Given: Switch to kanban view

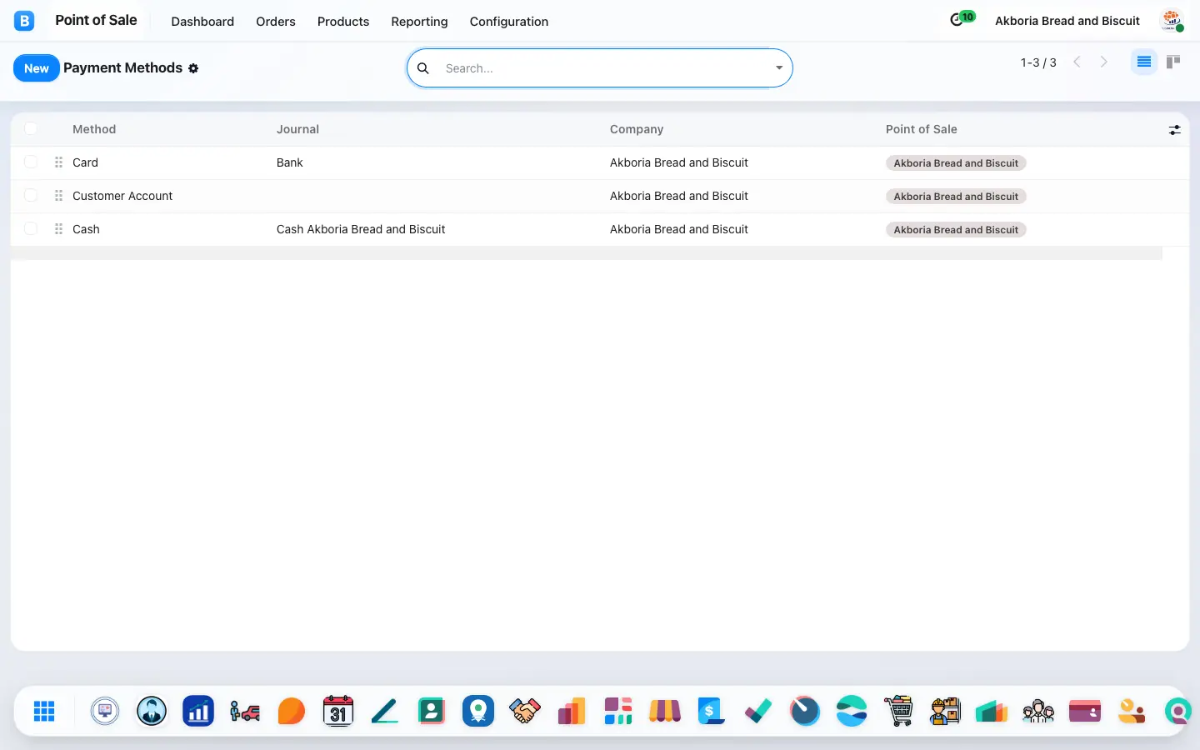Looking at the screenshot, I should (x=1173, y=62).
